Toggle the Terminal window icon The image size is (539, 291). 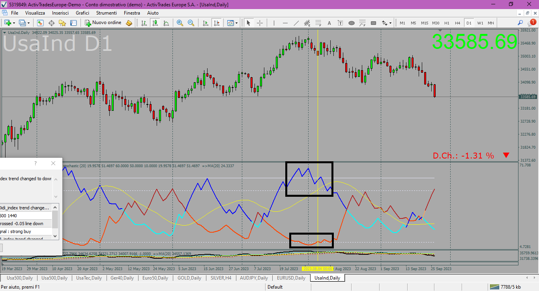click(x=73, y=23)
